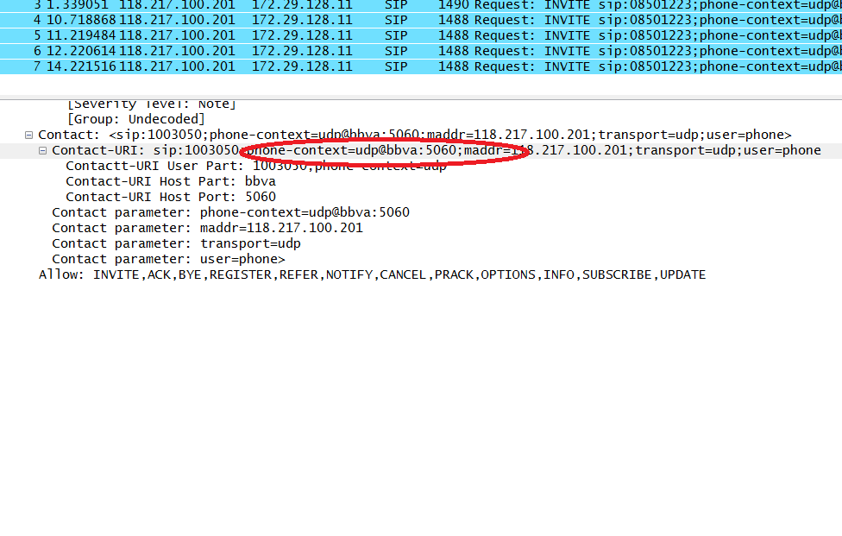842x536 pixels.
Task: Select packet 5 at time 11.219484
Action: (345, 35)
